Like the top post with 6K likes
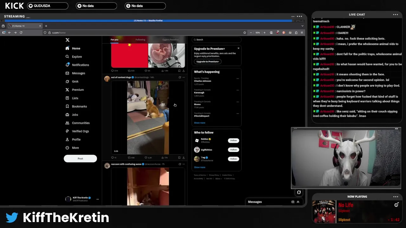This screenshot has height=228, width=406. 147,71
